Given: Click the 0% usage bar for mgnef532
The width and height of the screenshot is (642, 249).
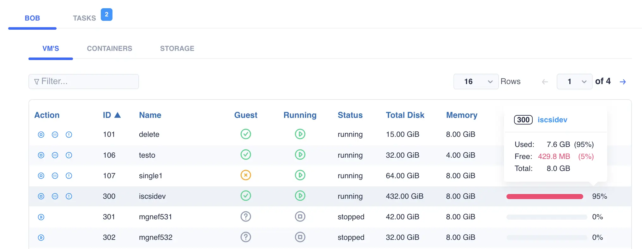Looking at the screenshot, I should click(x=547, y=238).
